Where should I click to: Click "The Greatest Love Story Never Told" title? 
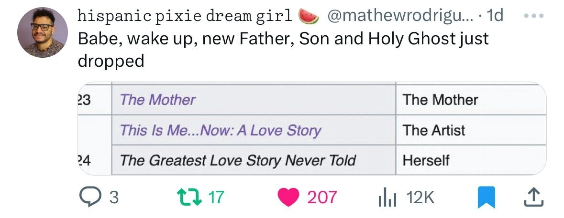pyautogui.click(x=237, y=161)
